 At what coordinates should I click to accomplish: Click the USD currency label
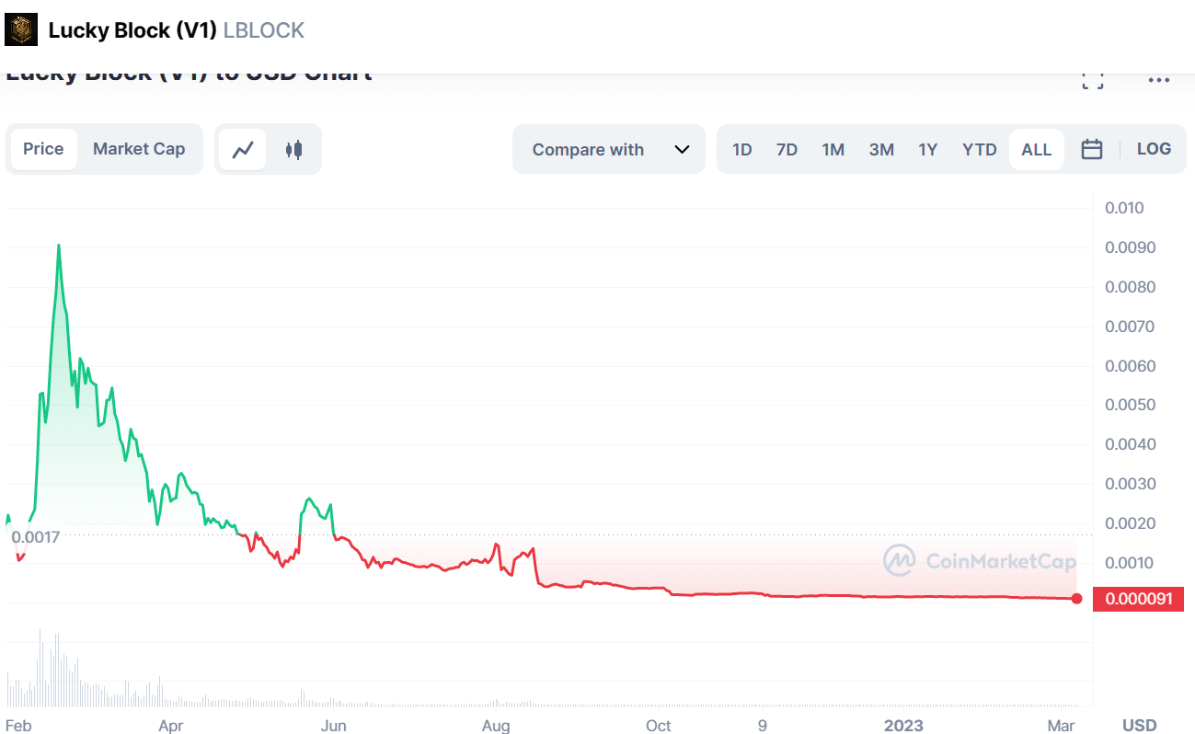pos(1140,726)
